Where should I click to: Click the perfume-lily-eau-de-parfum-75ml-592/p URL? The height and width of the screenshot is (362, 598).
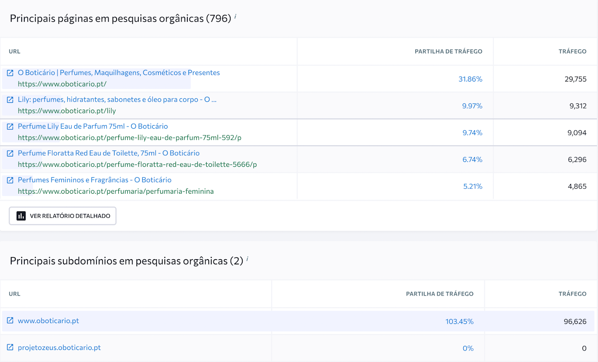[x=130, y=138]
